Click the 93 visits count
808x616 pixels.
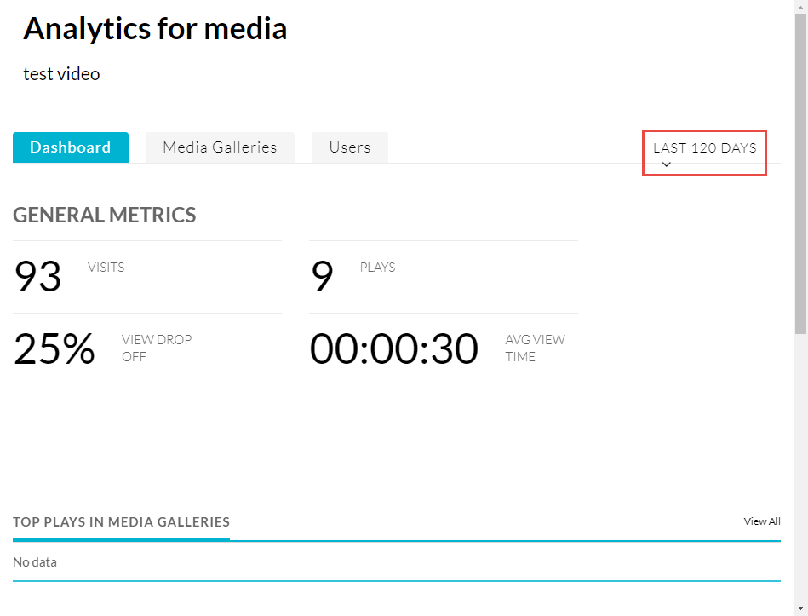pos(38,277)
